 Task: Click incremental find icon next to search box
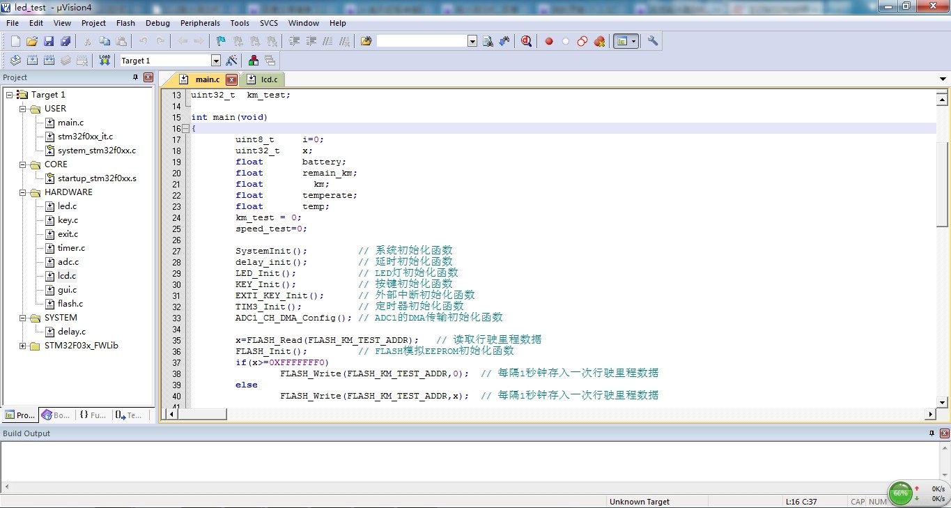504,41
